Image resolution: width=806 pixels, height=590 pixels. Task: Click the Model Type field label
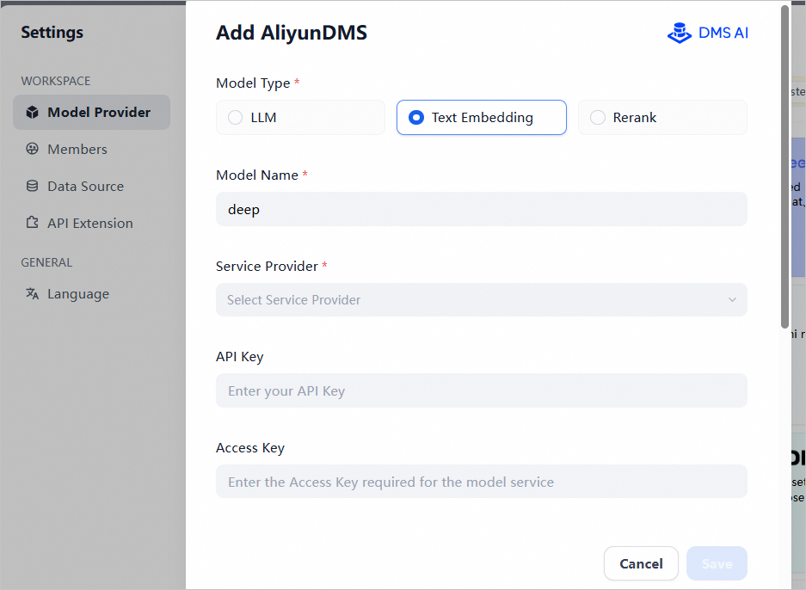253,83
